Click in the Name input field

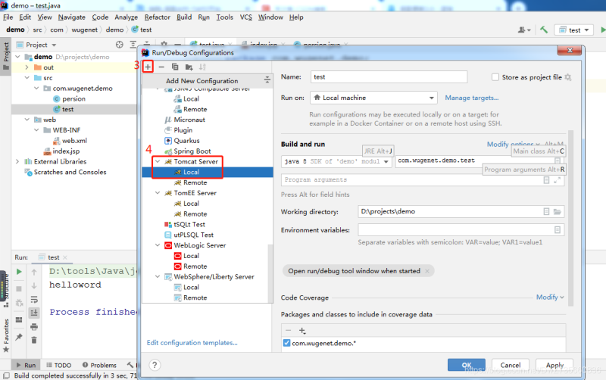pos(389,77)
